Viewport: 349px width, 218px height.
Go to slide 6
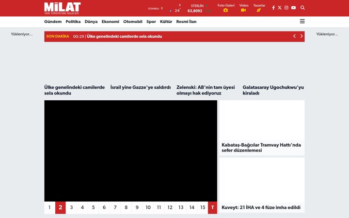point(104,207)
